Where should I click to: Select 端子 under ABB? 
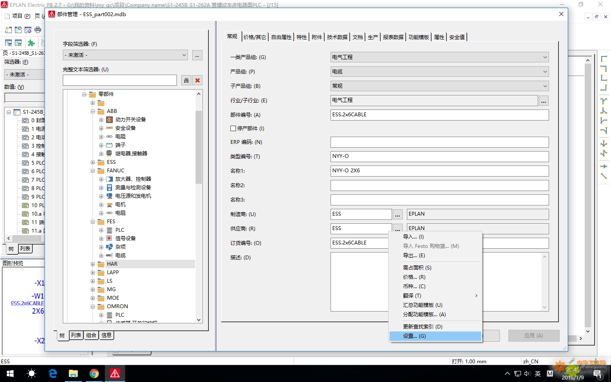coord(121,145)
